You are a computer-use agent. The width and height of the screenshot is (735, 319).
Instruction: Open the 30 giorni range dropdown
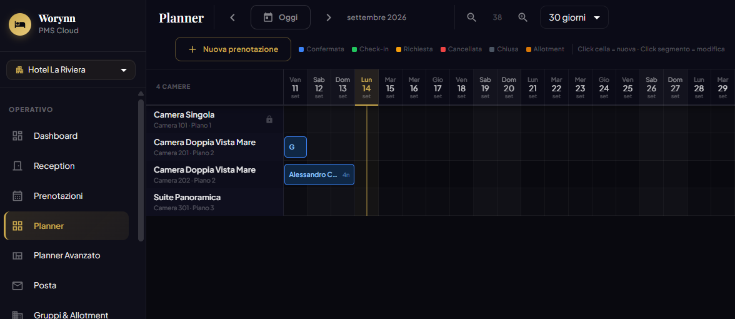click(574, 18)
